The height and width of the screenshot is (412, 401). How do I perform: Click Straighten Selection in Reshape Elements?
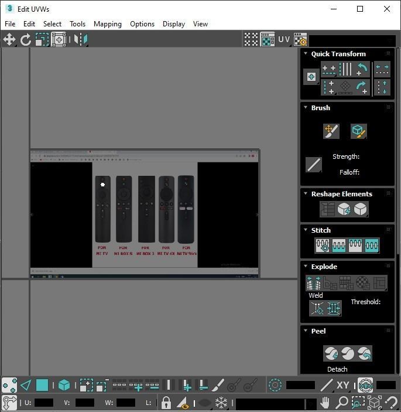click(327, 209)
